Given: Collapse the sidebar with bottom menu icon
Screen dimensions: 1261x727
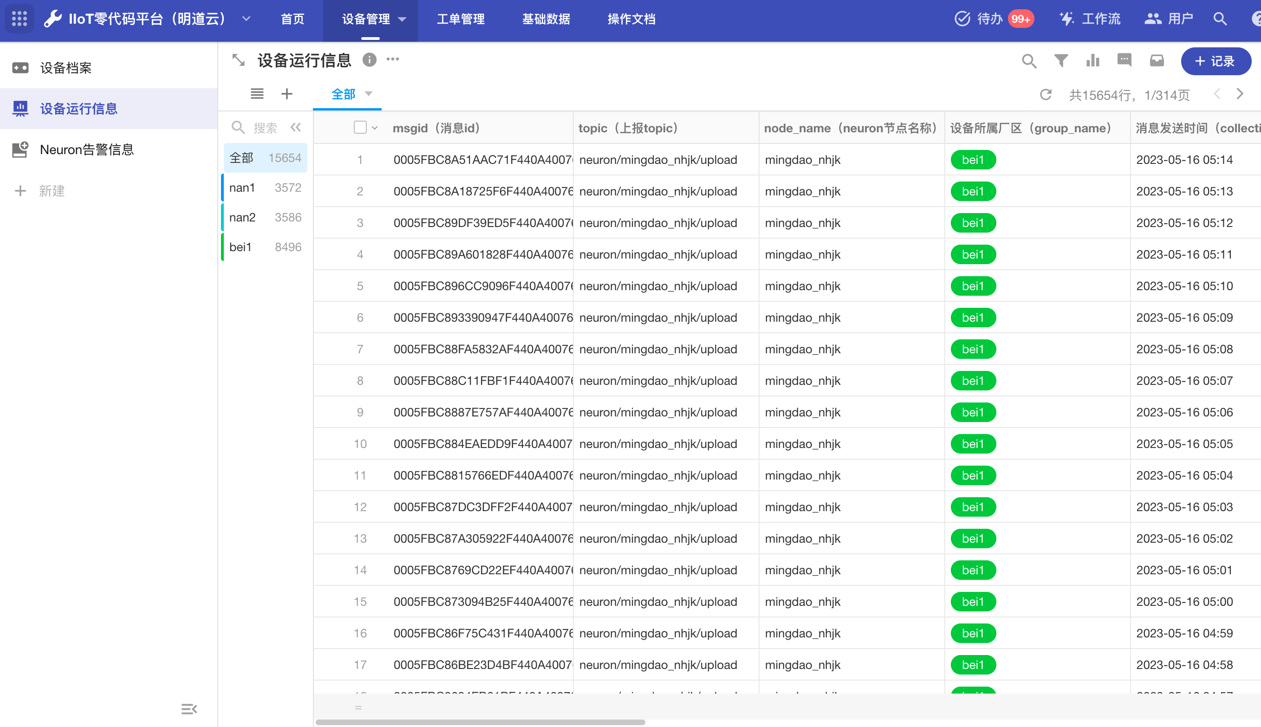Looking at the screenshot, I should point(188,708).
